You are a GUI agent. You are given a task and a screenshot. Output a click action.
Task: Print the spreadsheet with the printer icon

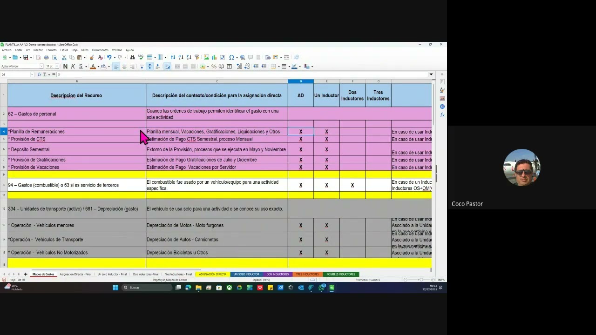(x=46, y=57)
